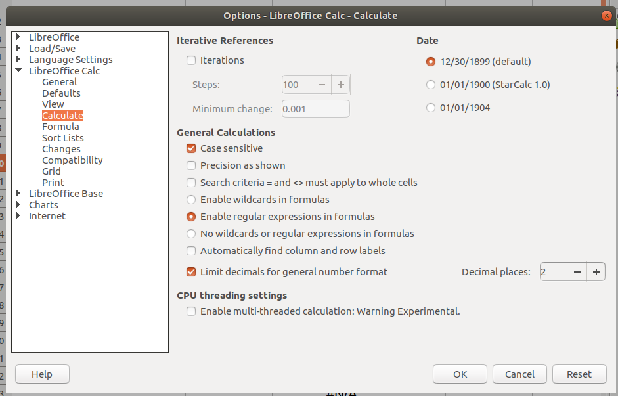The width and height of the screenshot is (618, 396).
Task: Open the Grid options page
Action: click(x=51, y=171)
